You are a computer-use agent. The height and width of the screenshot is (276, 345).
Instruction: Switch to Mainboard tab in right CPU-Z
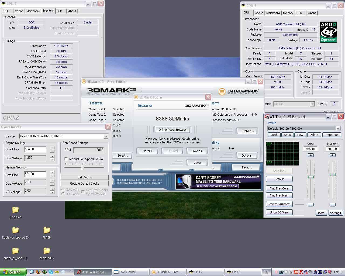273,13
